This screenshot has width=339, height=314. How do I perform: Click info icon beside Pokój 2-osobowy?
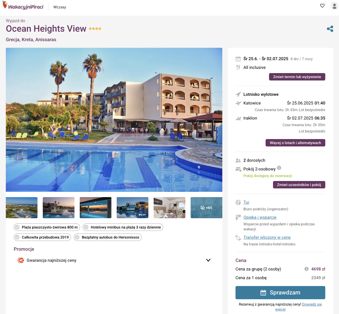pyautogui.click(x=279, y=168)
